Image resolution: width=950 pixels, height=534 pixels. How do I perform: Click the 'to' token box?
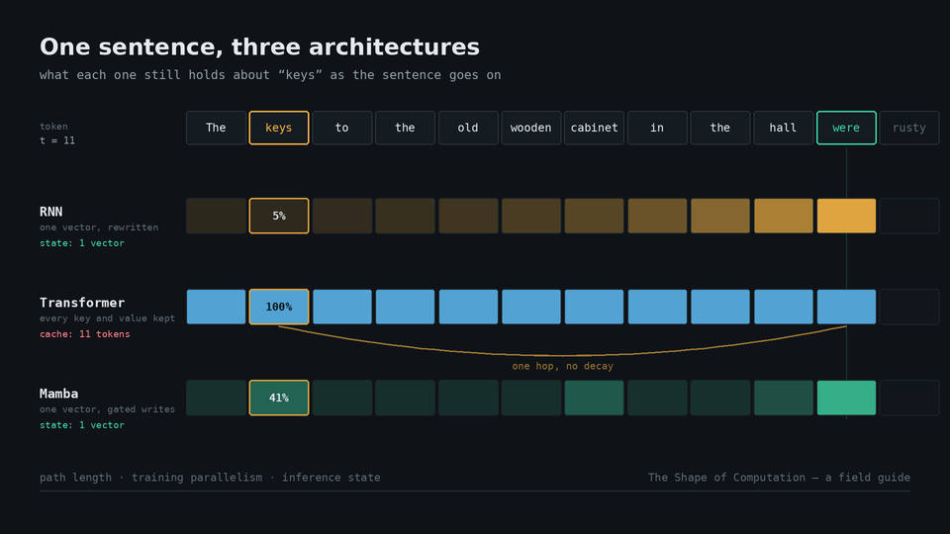[x=341, y=128]
